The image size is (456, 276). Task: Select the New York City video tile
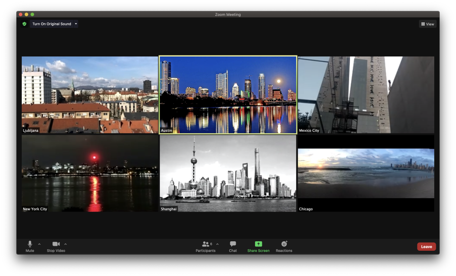(x=90, y=173)
